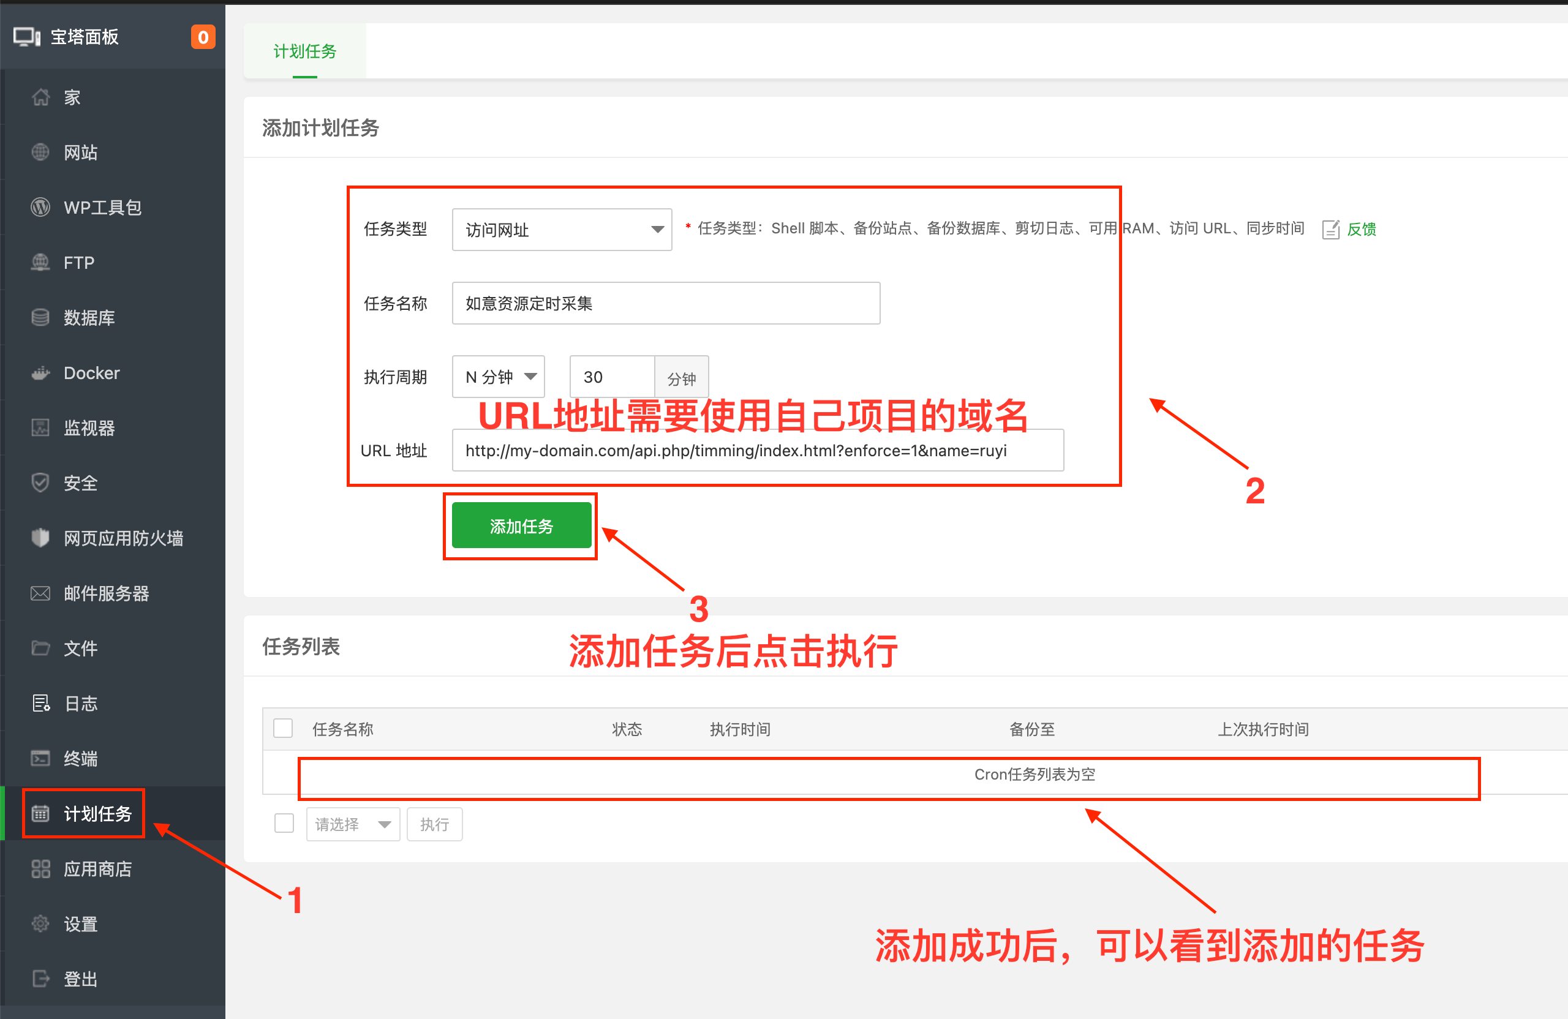Image resolution: width=1568 pixels, height=1019 pixels.
Task: Open the 应用商店 menu item
Action: [x=97, y=869]
